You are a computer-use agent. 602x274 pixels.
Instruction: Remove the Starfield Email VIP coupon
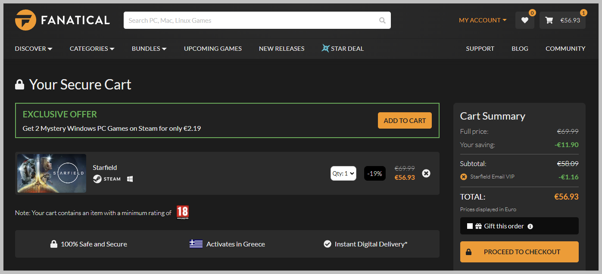pyautogui.click(x=464, y=177)
